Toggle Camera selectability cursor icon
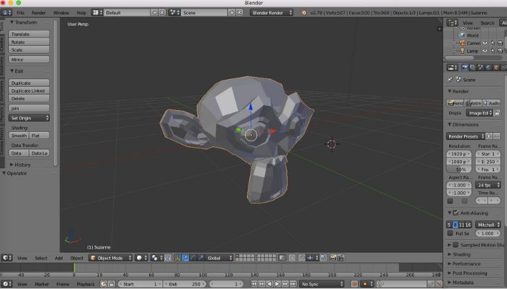Viewport: 507px width, 290px height. pos(493,43)
